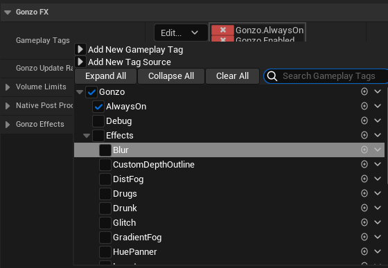Check the Drunk effect checkbox

pos(105,208)
